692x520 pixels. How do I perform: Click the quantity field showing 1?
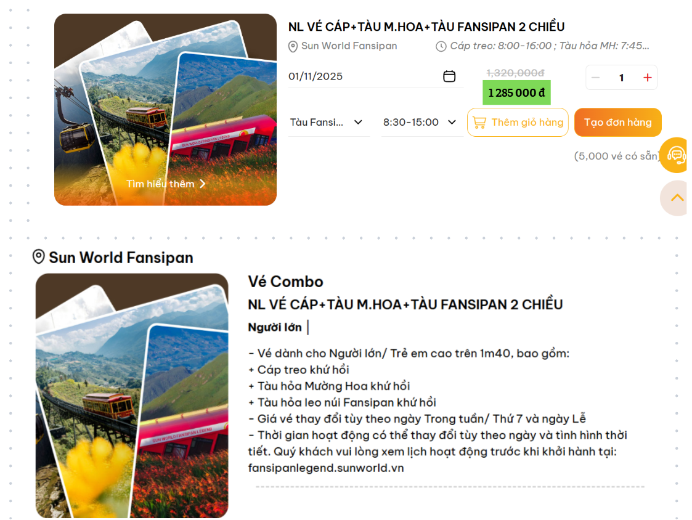click(621, 78)
